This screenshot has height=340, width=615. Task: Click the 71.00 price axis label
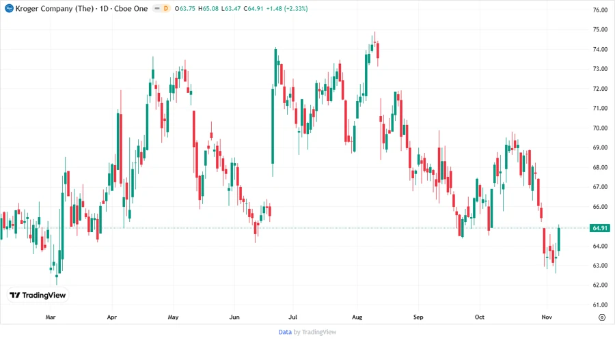pyautogui.click(x=600, y=108)
